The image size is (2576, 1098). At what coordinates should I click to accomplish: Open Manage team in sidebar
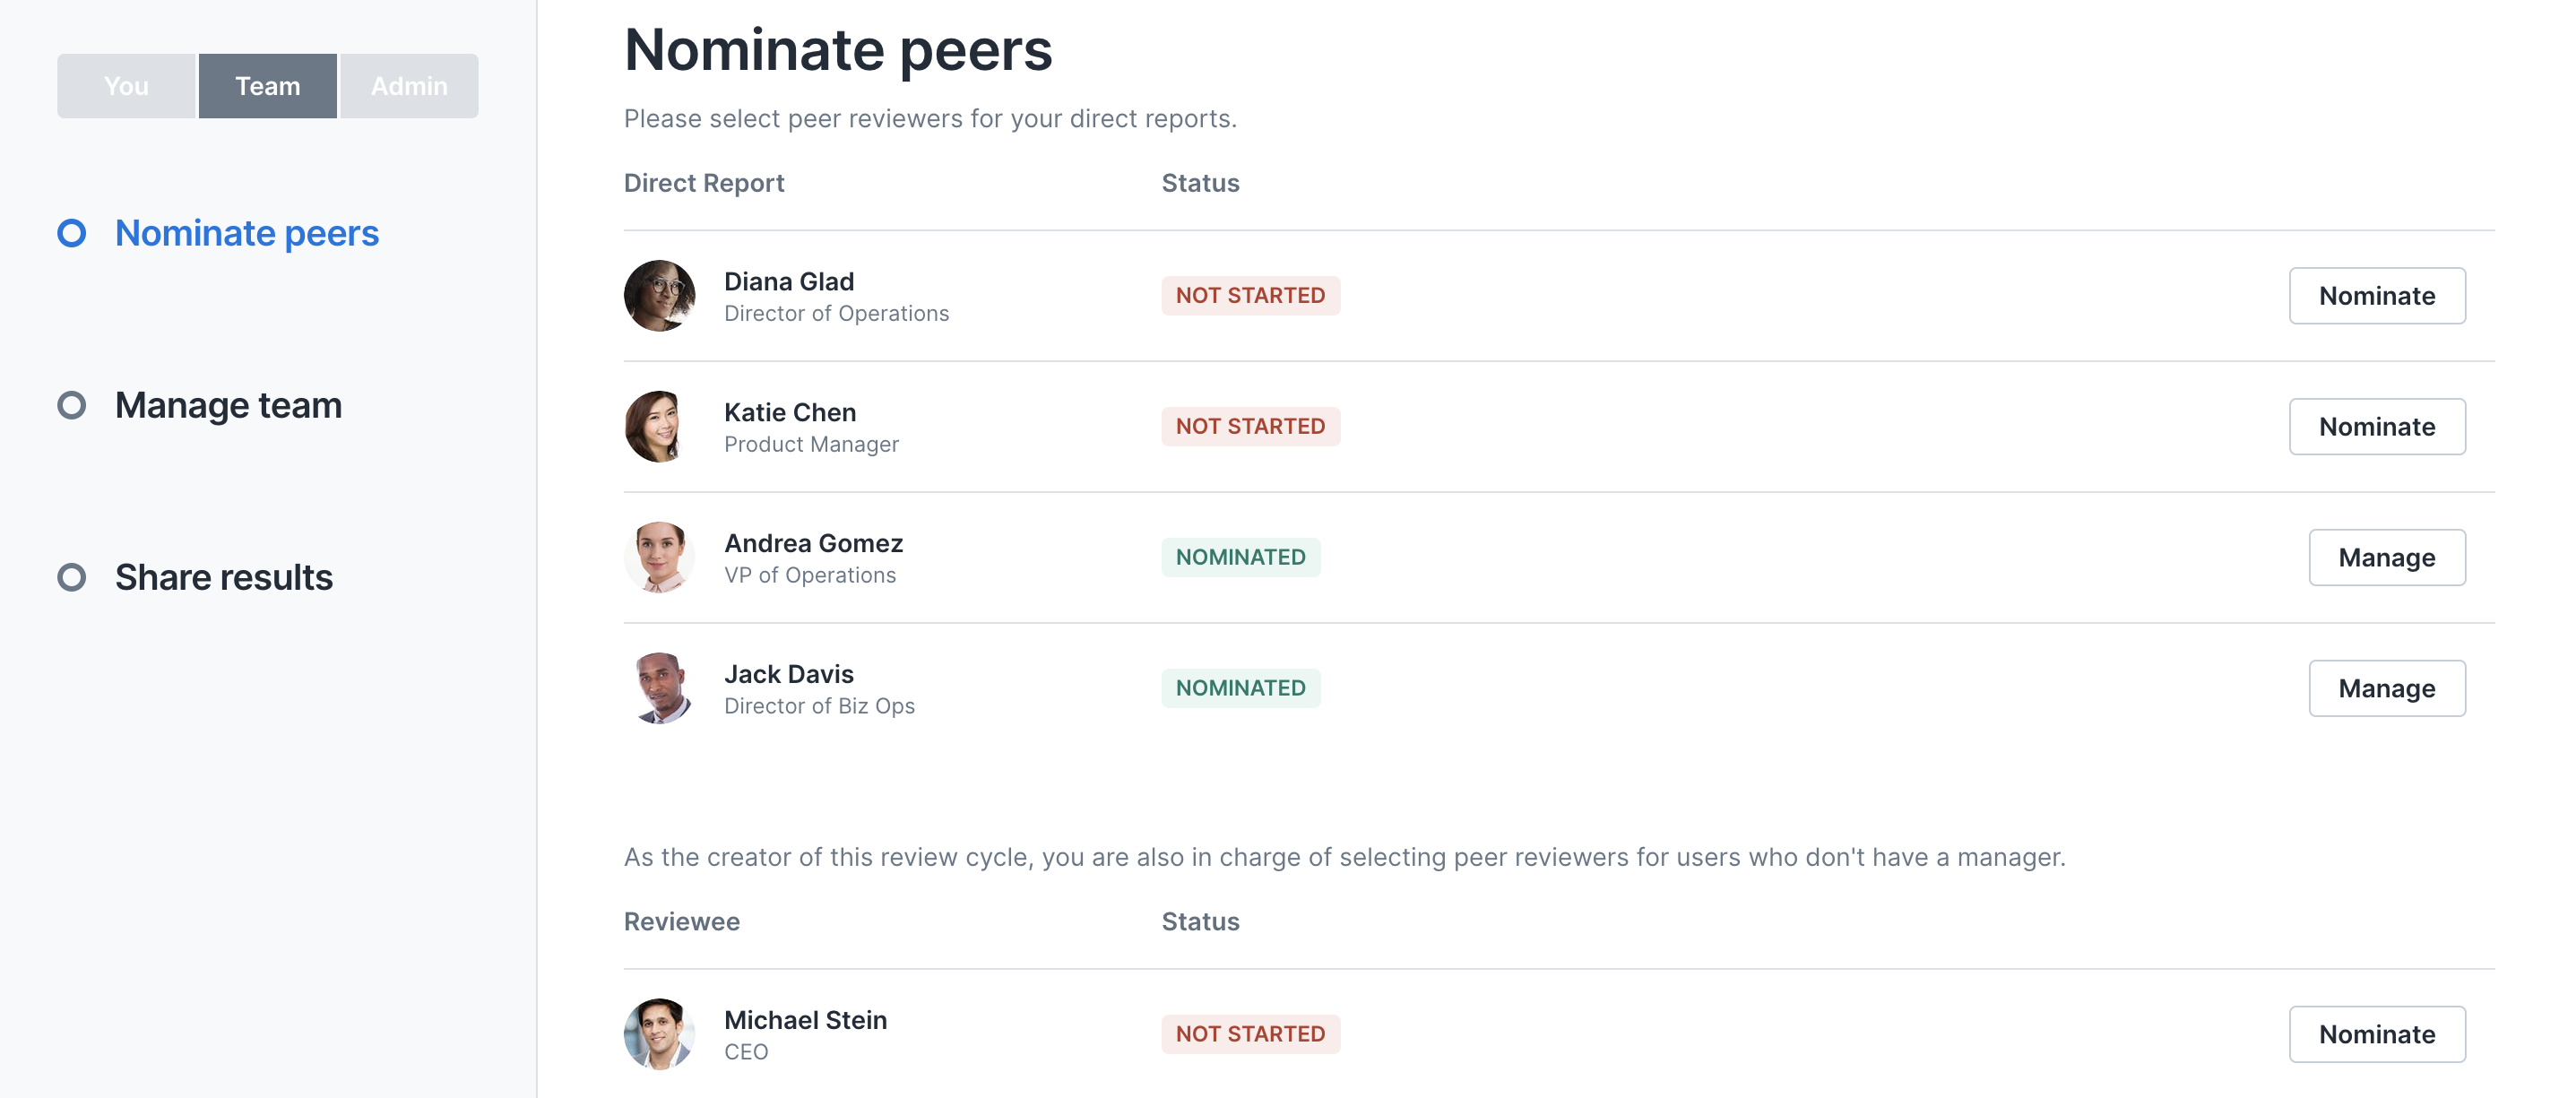(x=228, y=405)
